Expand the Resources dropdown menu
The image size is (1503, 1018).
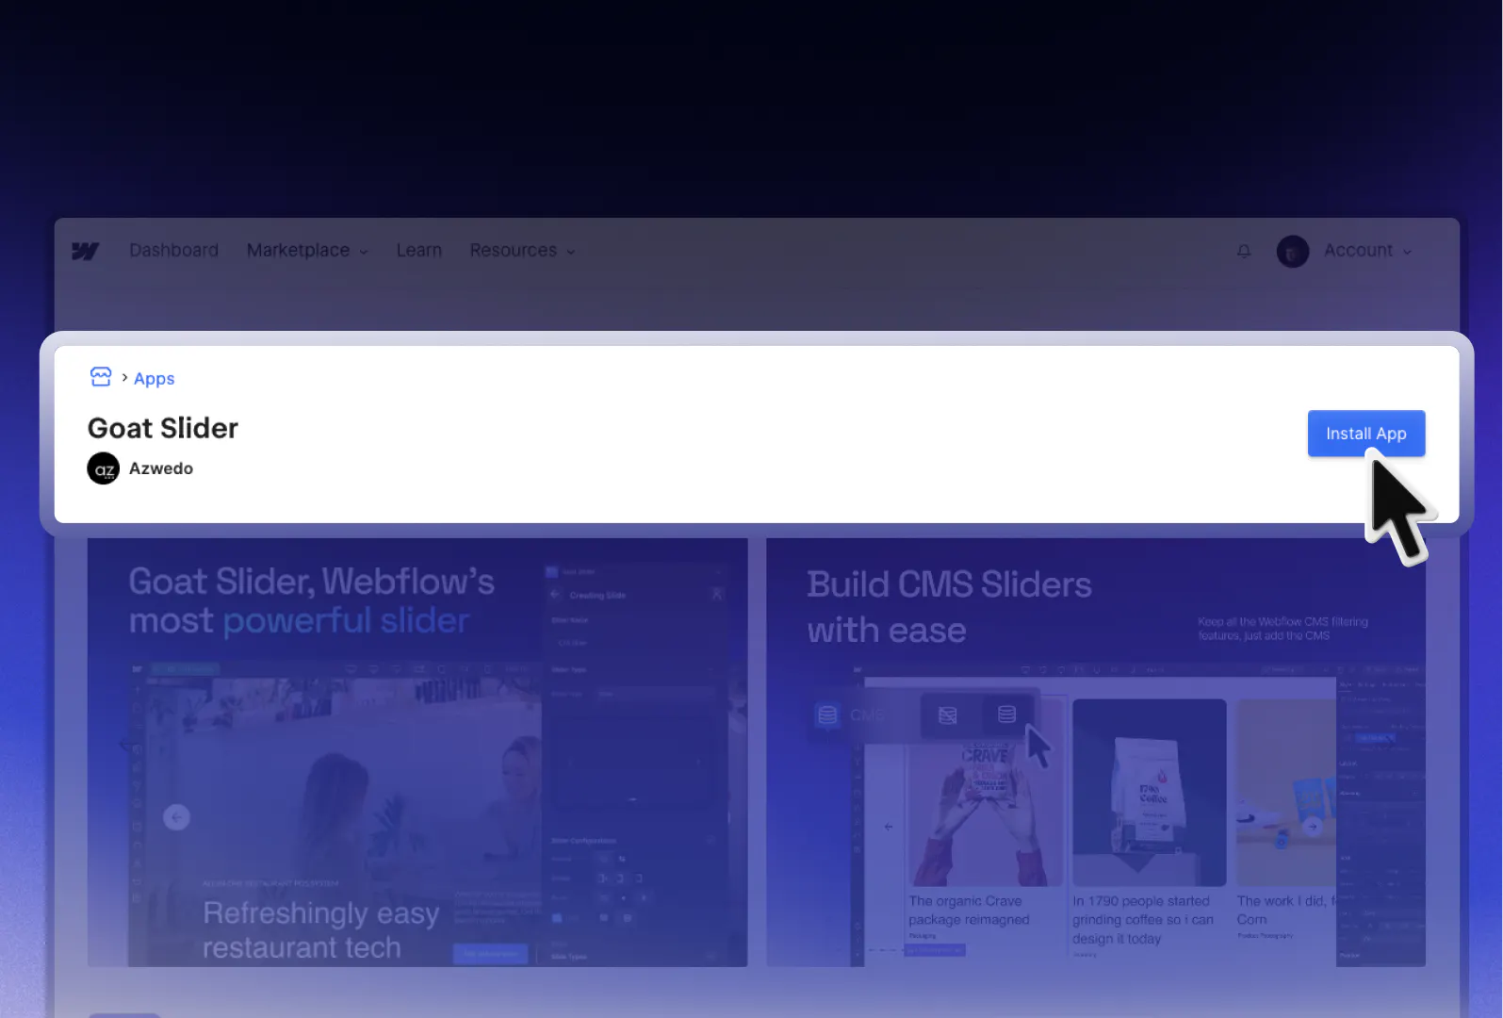pyautogui.click(x=522, y=250)
